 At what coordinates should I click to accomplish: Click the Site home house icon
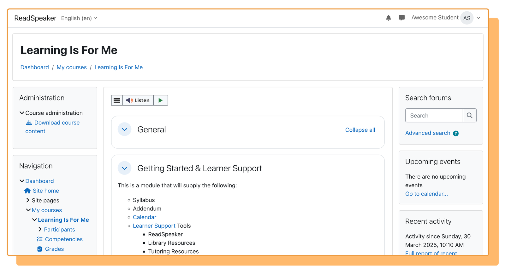click(x=27, y=191)
